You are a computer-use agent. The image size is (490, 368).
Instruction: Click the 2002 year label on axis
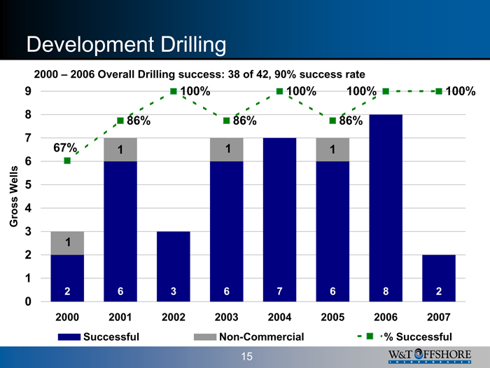point(174,316)
